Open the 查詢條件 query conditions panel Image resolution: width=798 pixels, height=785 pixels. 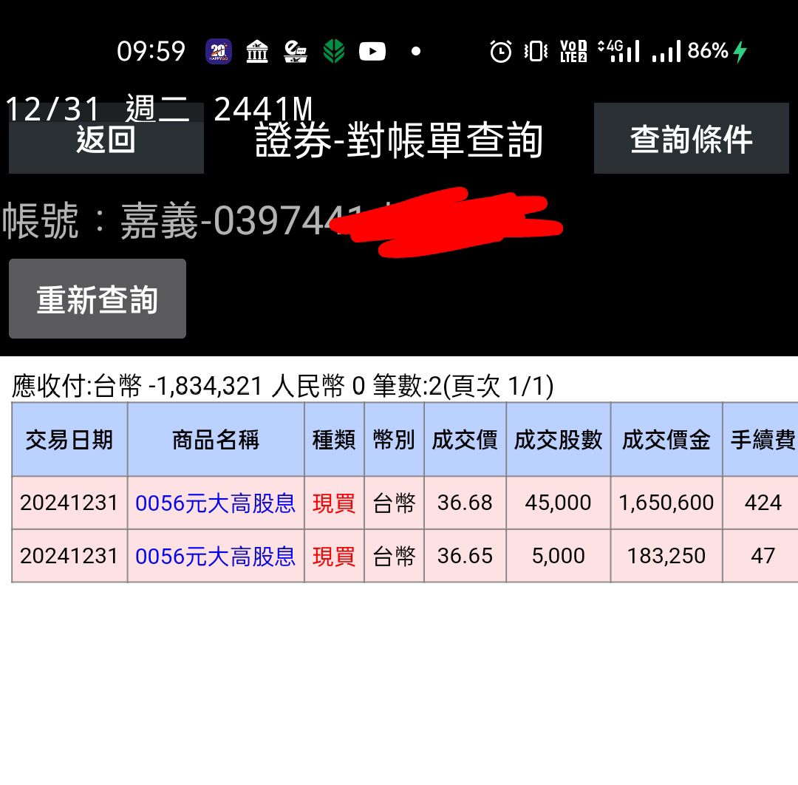click(x=692, y=138)
